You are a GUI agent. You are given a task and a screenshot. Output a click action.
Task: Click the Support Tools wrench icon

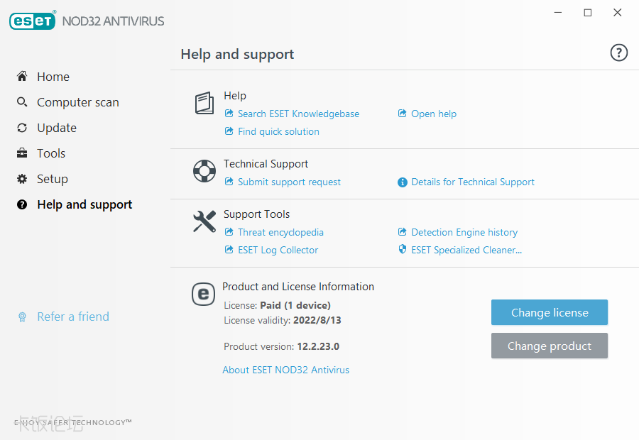coord(204,221)
